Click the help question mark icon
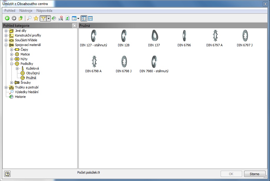 pyautogui.click(x=8, y=174)
